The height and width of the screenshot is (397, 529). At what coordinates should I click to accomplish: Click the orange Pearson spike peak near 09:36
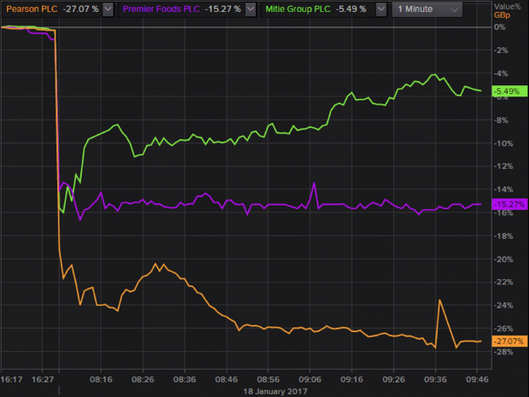[x=439, y=301]
